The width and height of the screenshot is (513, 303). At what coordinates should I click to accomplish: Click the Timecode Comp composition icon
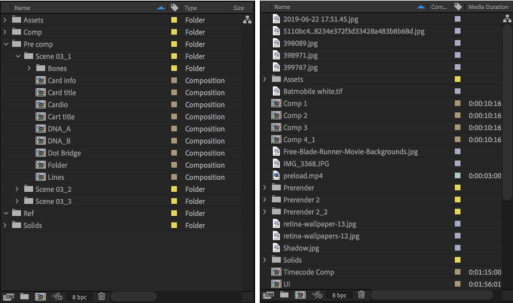pos(276,272)
